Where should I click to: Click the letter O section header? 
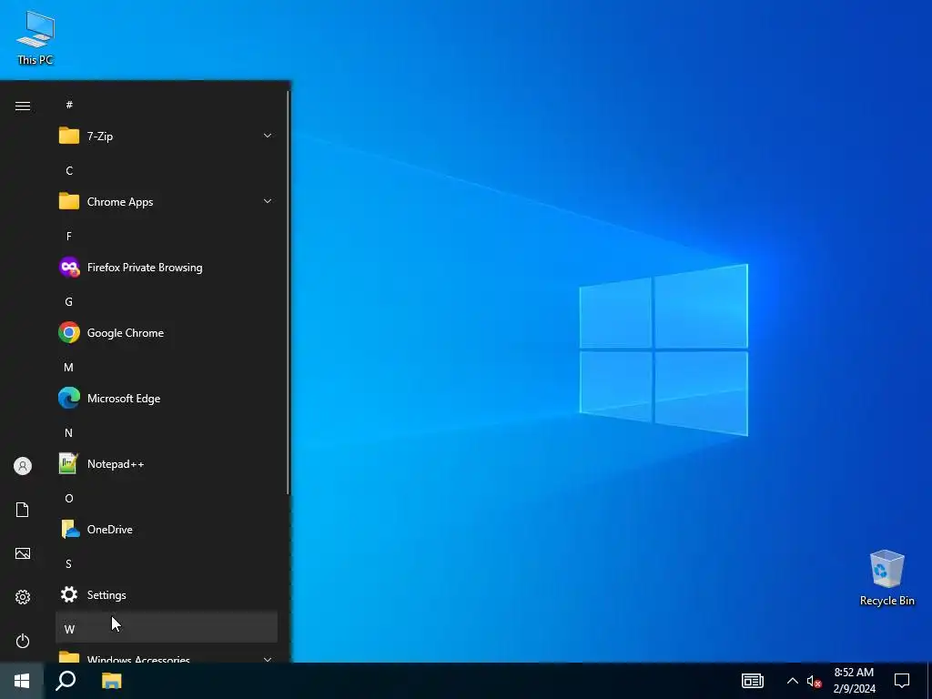(167, 498)
